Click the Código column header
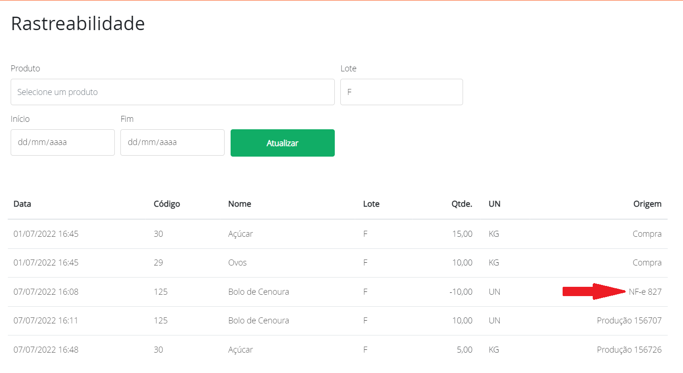 pyautogui.click(x=167, y=204)
